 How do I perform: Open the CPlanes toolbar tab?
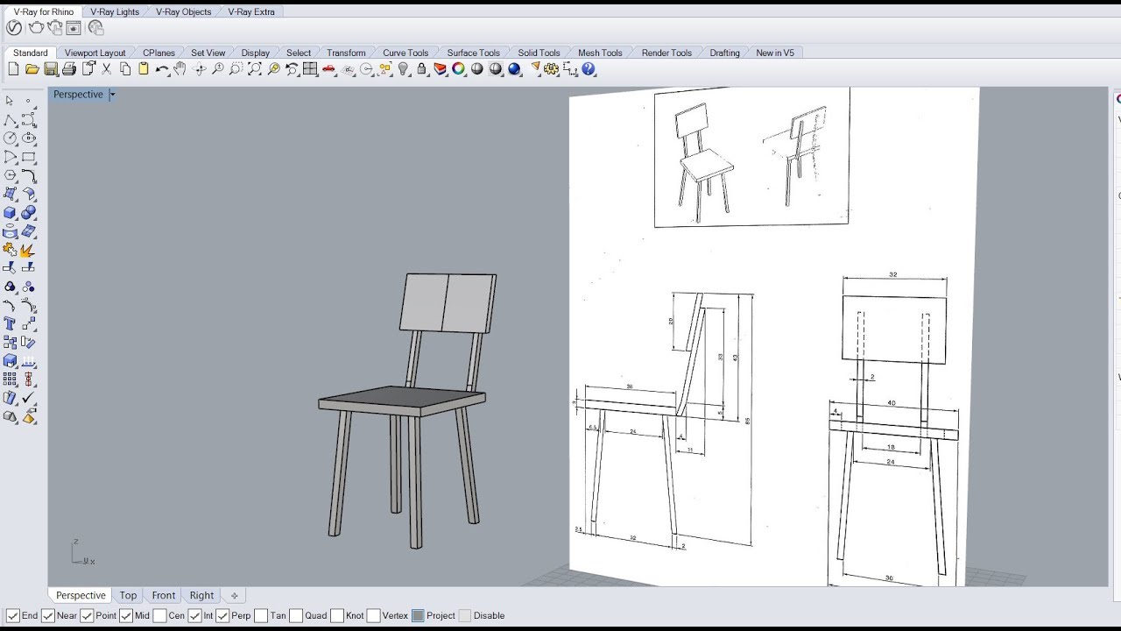[159, 53]
